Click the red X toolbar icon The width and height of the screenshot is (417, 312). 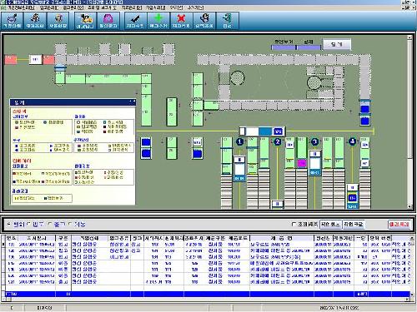click(x=181, y=21)
